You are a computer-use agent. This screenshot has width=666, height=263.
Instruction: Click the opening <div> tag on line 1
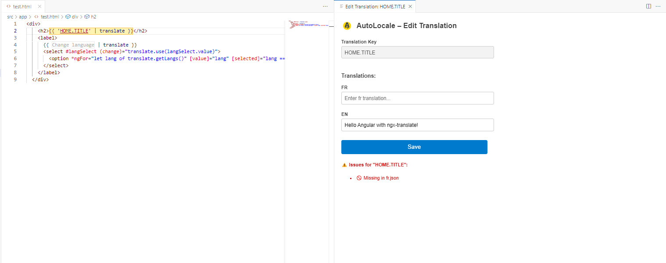(33, 24)
